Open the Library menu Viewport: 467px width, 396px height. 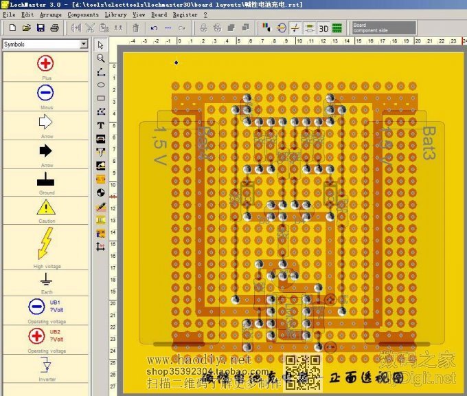(x=115, y=14)
